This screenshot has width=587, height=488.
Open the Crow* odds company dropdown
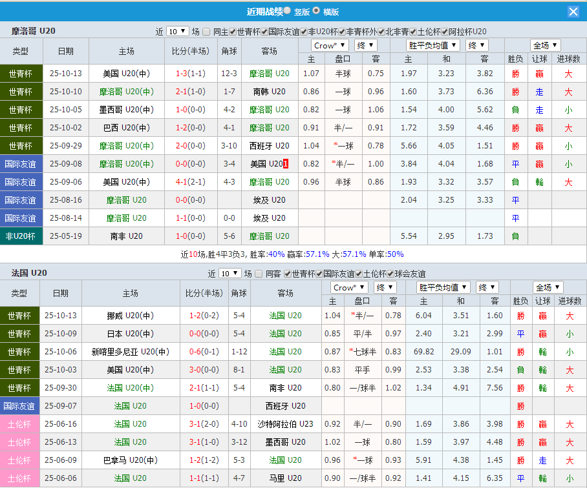pos(329,45)
